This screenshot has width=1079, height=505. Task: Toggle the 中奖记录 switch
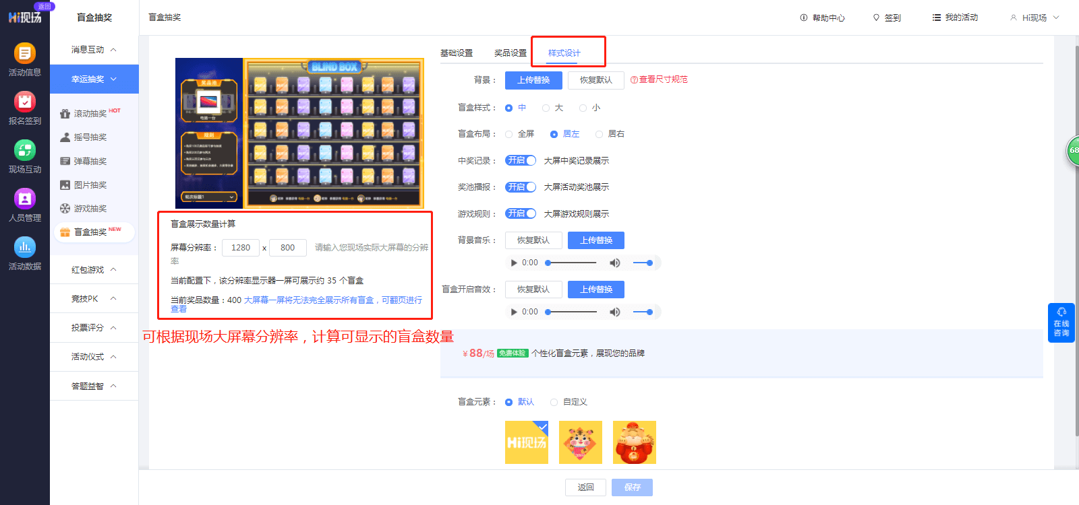point(521,160)
